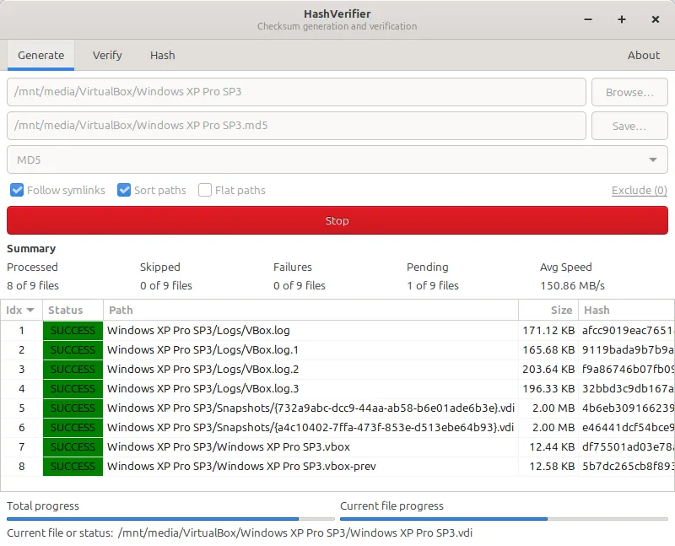Click the current file status path text
The width and height of the screenshot is (675, 546).
[x=294, y=532]
